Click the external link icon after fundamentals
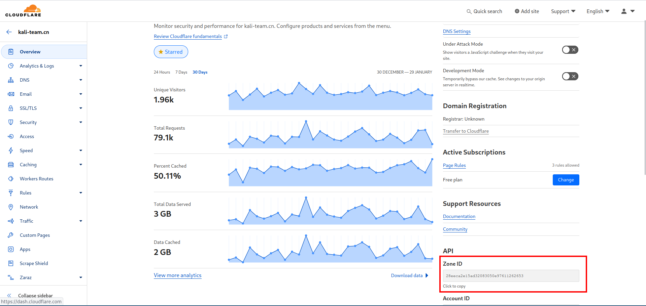This screenshot has width=646, height=306. tap(226, 36)
